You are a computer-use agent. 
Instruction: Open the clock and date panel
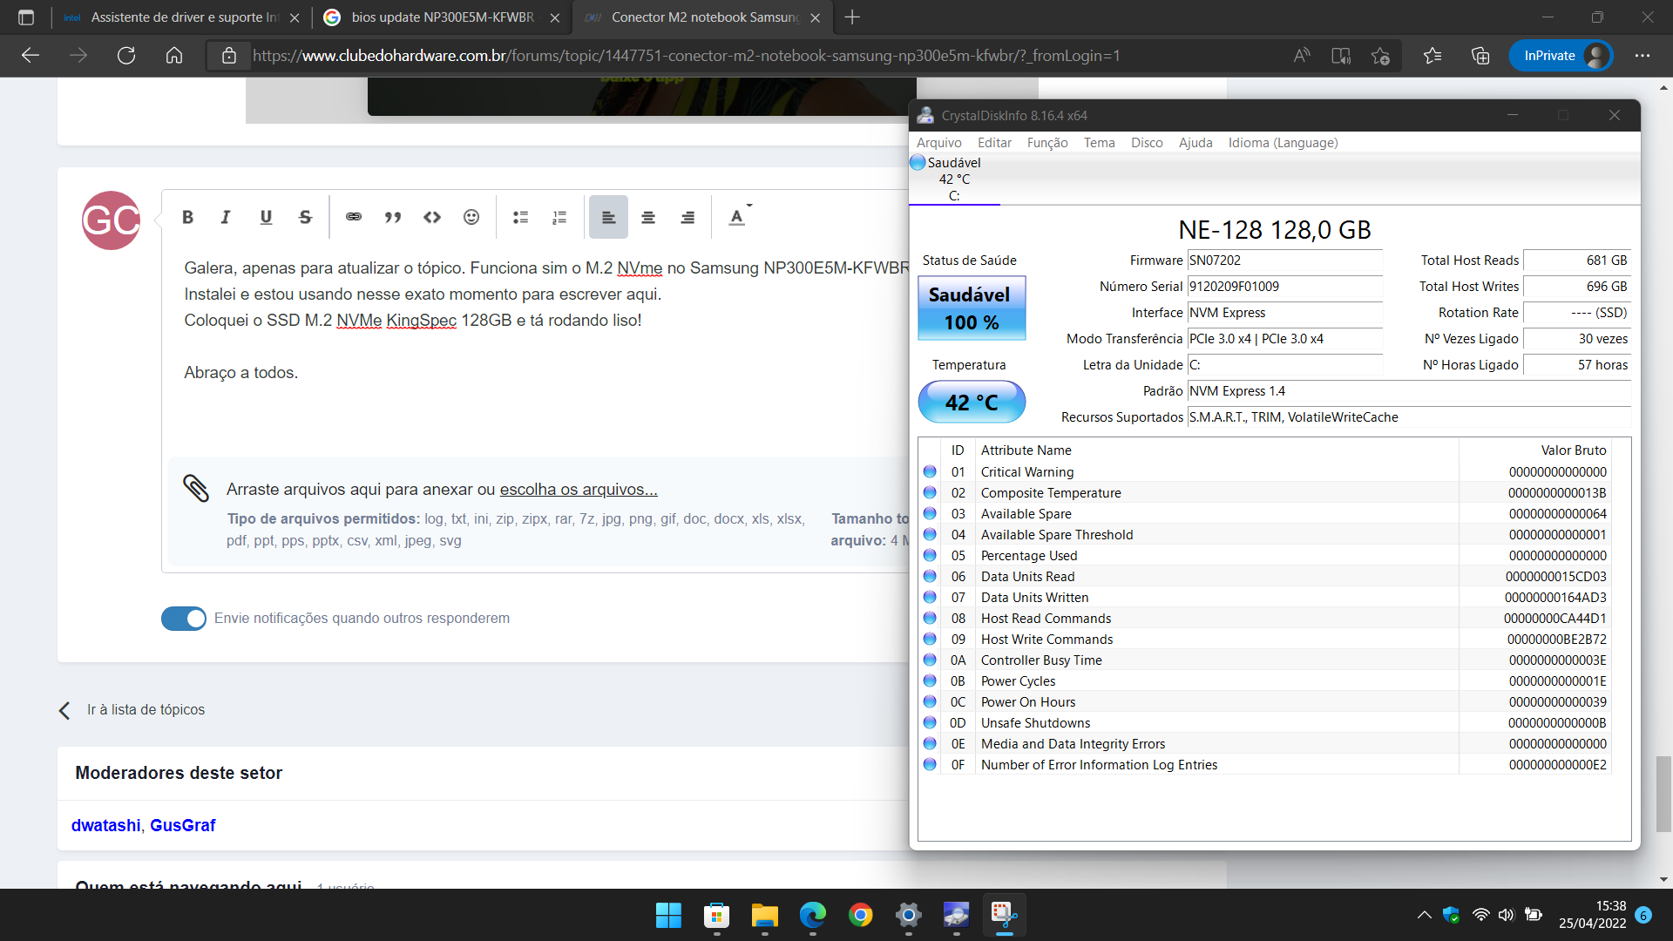(x=1593, y=915)
